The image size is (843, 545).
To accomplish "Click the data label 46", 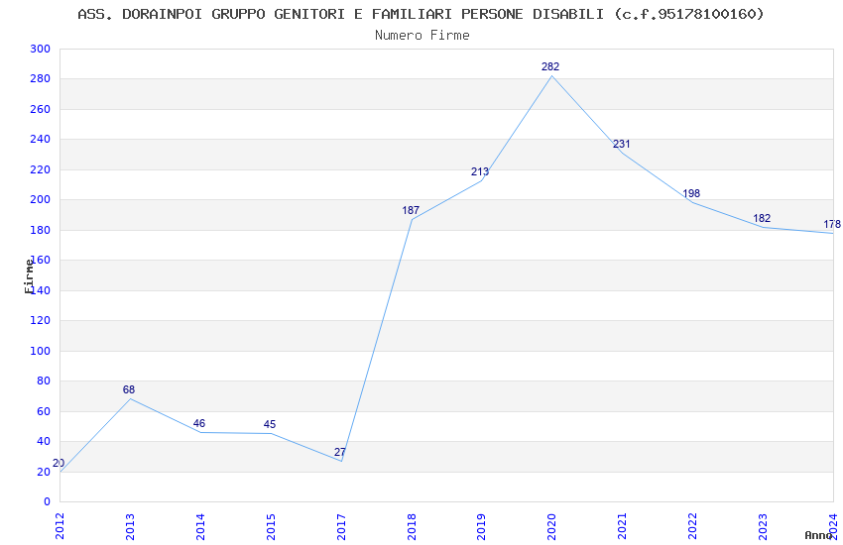I will [x=199, y=424].
